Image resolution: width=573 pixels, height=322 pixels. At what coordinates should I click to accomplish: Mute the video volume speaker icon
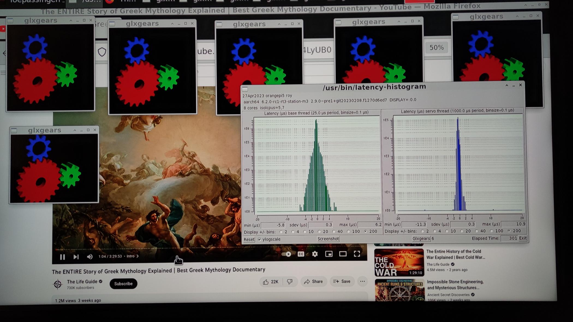[90, 257]
